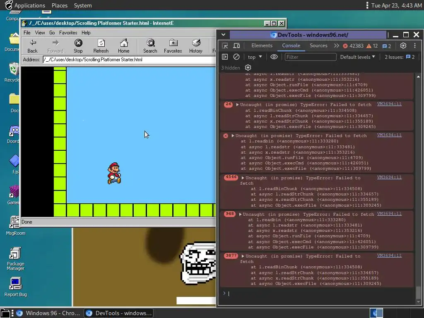Switch to the Sources tab in DevTools
Image resolution: width=424 pixels, height=318 pixels.
point(318,46)
